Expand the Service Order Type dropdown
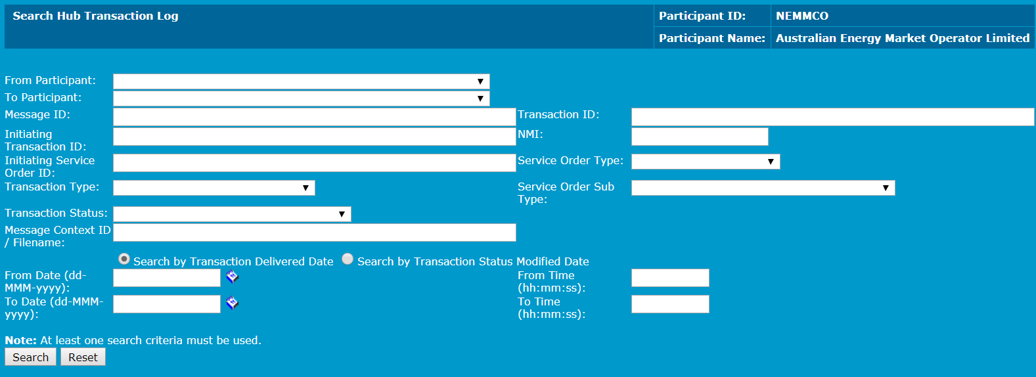Viewport: 1036px width, 377px height. [x=705, y=162]
